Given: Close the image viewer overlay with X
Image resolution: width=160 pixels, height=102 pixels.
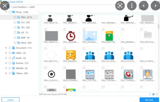Looking at the screenshot, I should click(5, 6).
